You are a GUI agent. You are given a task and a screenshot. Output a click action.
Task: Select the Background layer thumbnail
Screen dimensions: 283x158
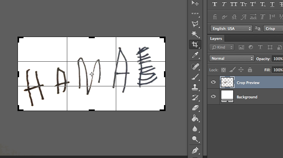(227, 96)
